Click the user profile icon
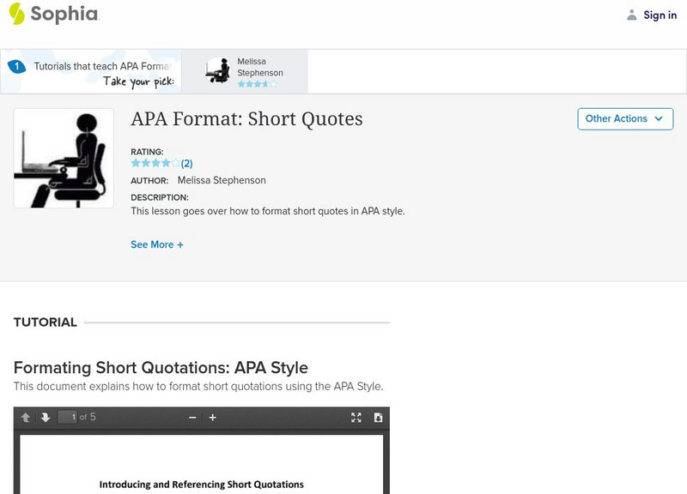Image resolution: width=687 pixels, height=494 pixels. coord(631,15)
